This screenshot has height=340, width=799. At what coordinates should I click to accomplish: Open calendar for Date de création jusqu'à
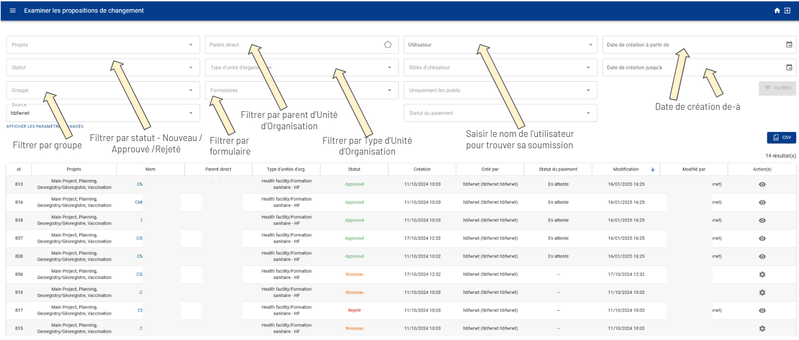click(x=789, y=67)
